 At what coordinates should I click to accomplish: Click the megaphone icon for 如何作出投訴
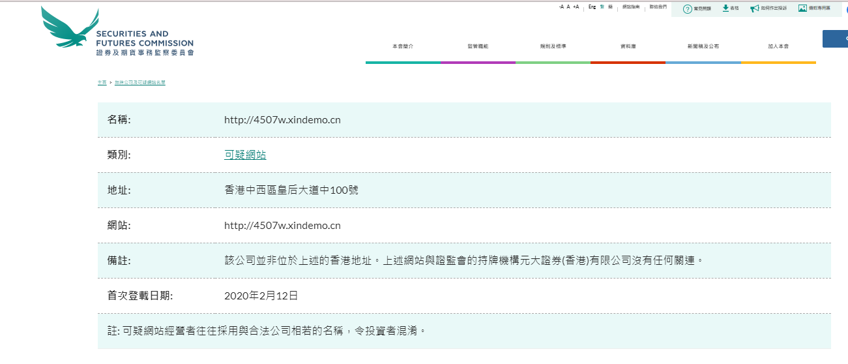[x=754, y=8]
